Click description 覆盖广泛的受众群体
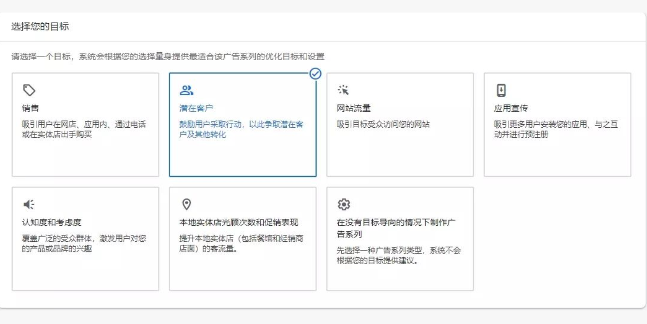This screenshot has height=324, width=647. click(84, 244)
